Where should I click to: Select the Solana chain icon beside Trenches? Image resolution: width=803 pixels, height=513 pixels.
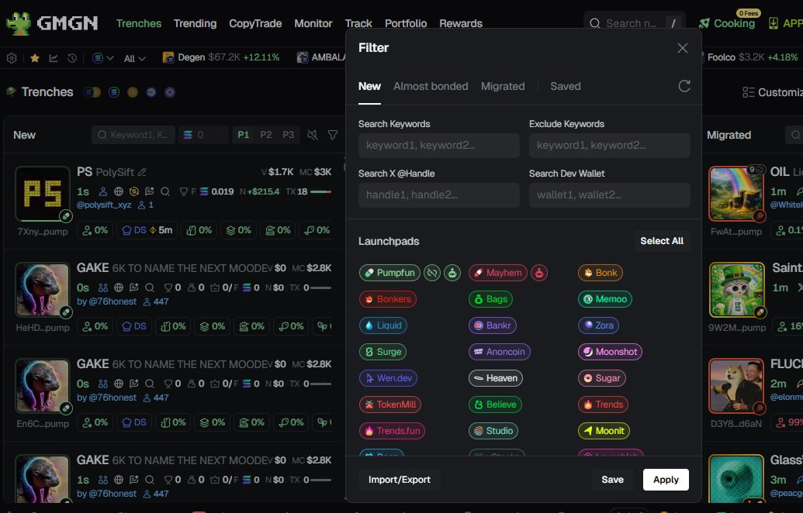pyautogui.click(x=114, y=92)
